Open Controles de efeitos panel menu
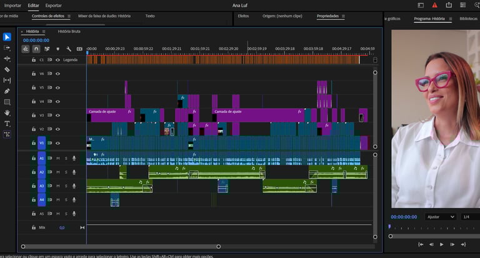Image resolution: width=480 pixels, height=258 pixels. [x=69, y=16]
